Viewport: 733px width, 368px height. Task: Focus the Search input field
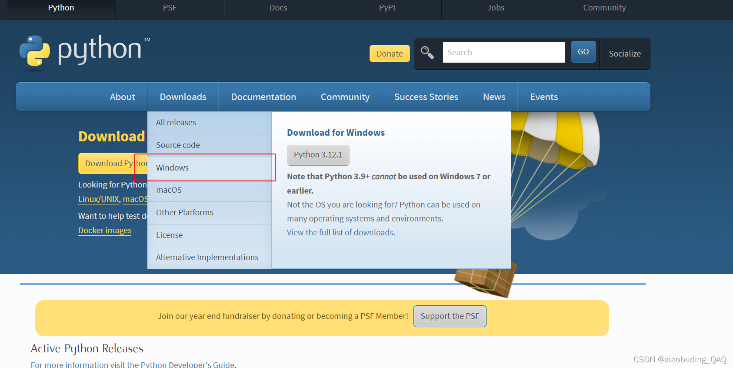point(503,52)
